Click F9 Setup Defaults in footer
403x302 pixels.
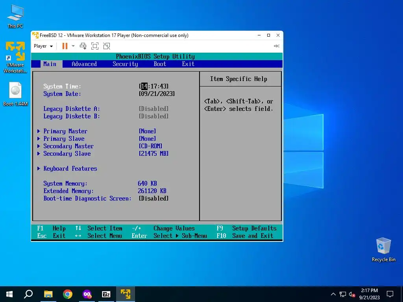click(246, 228)
